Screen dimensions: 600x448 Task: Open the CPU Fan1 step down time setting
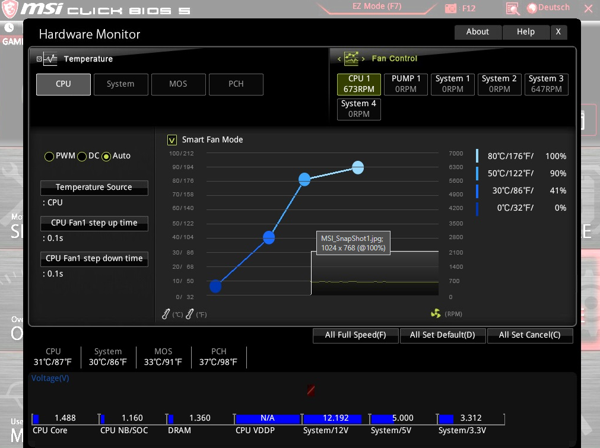94,259
